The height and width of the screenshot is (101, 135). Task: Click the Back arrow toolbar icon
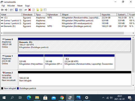[x=2, y=10]
